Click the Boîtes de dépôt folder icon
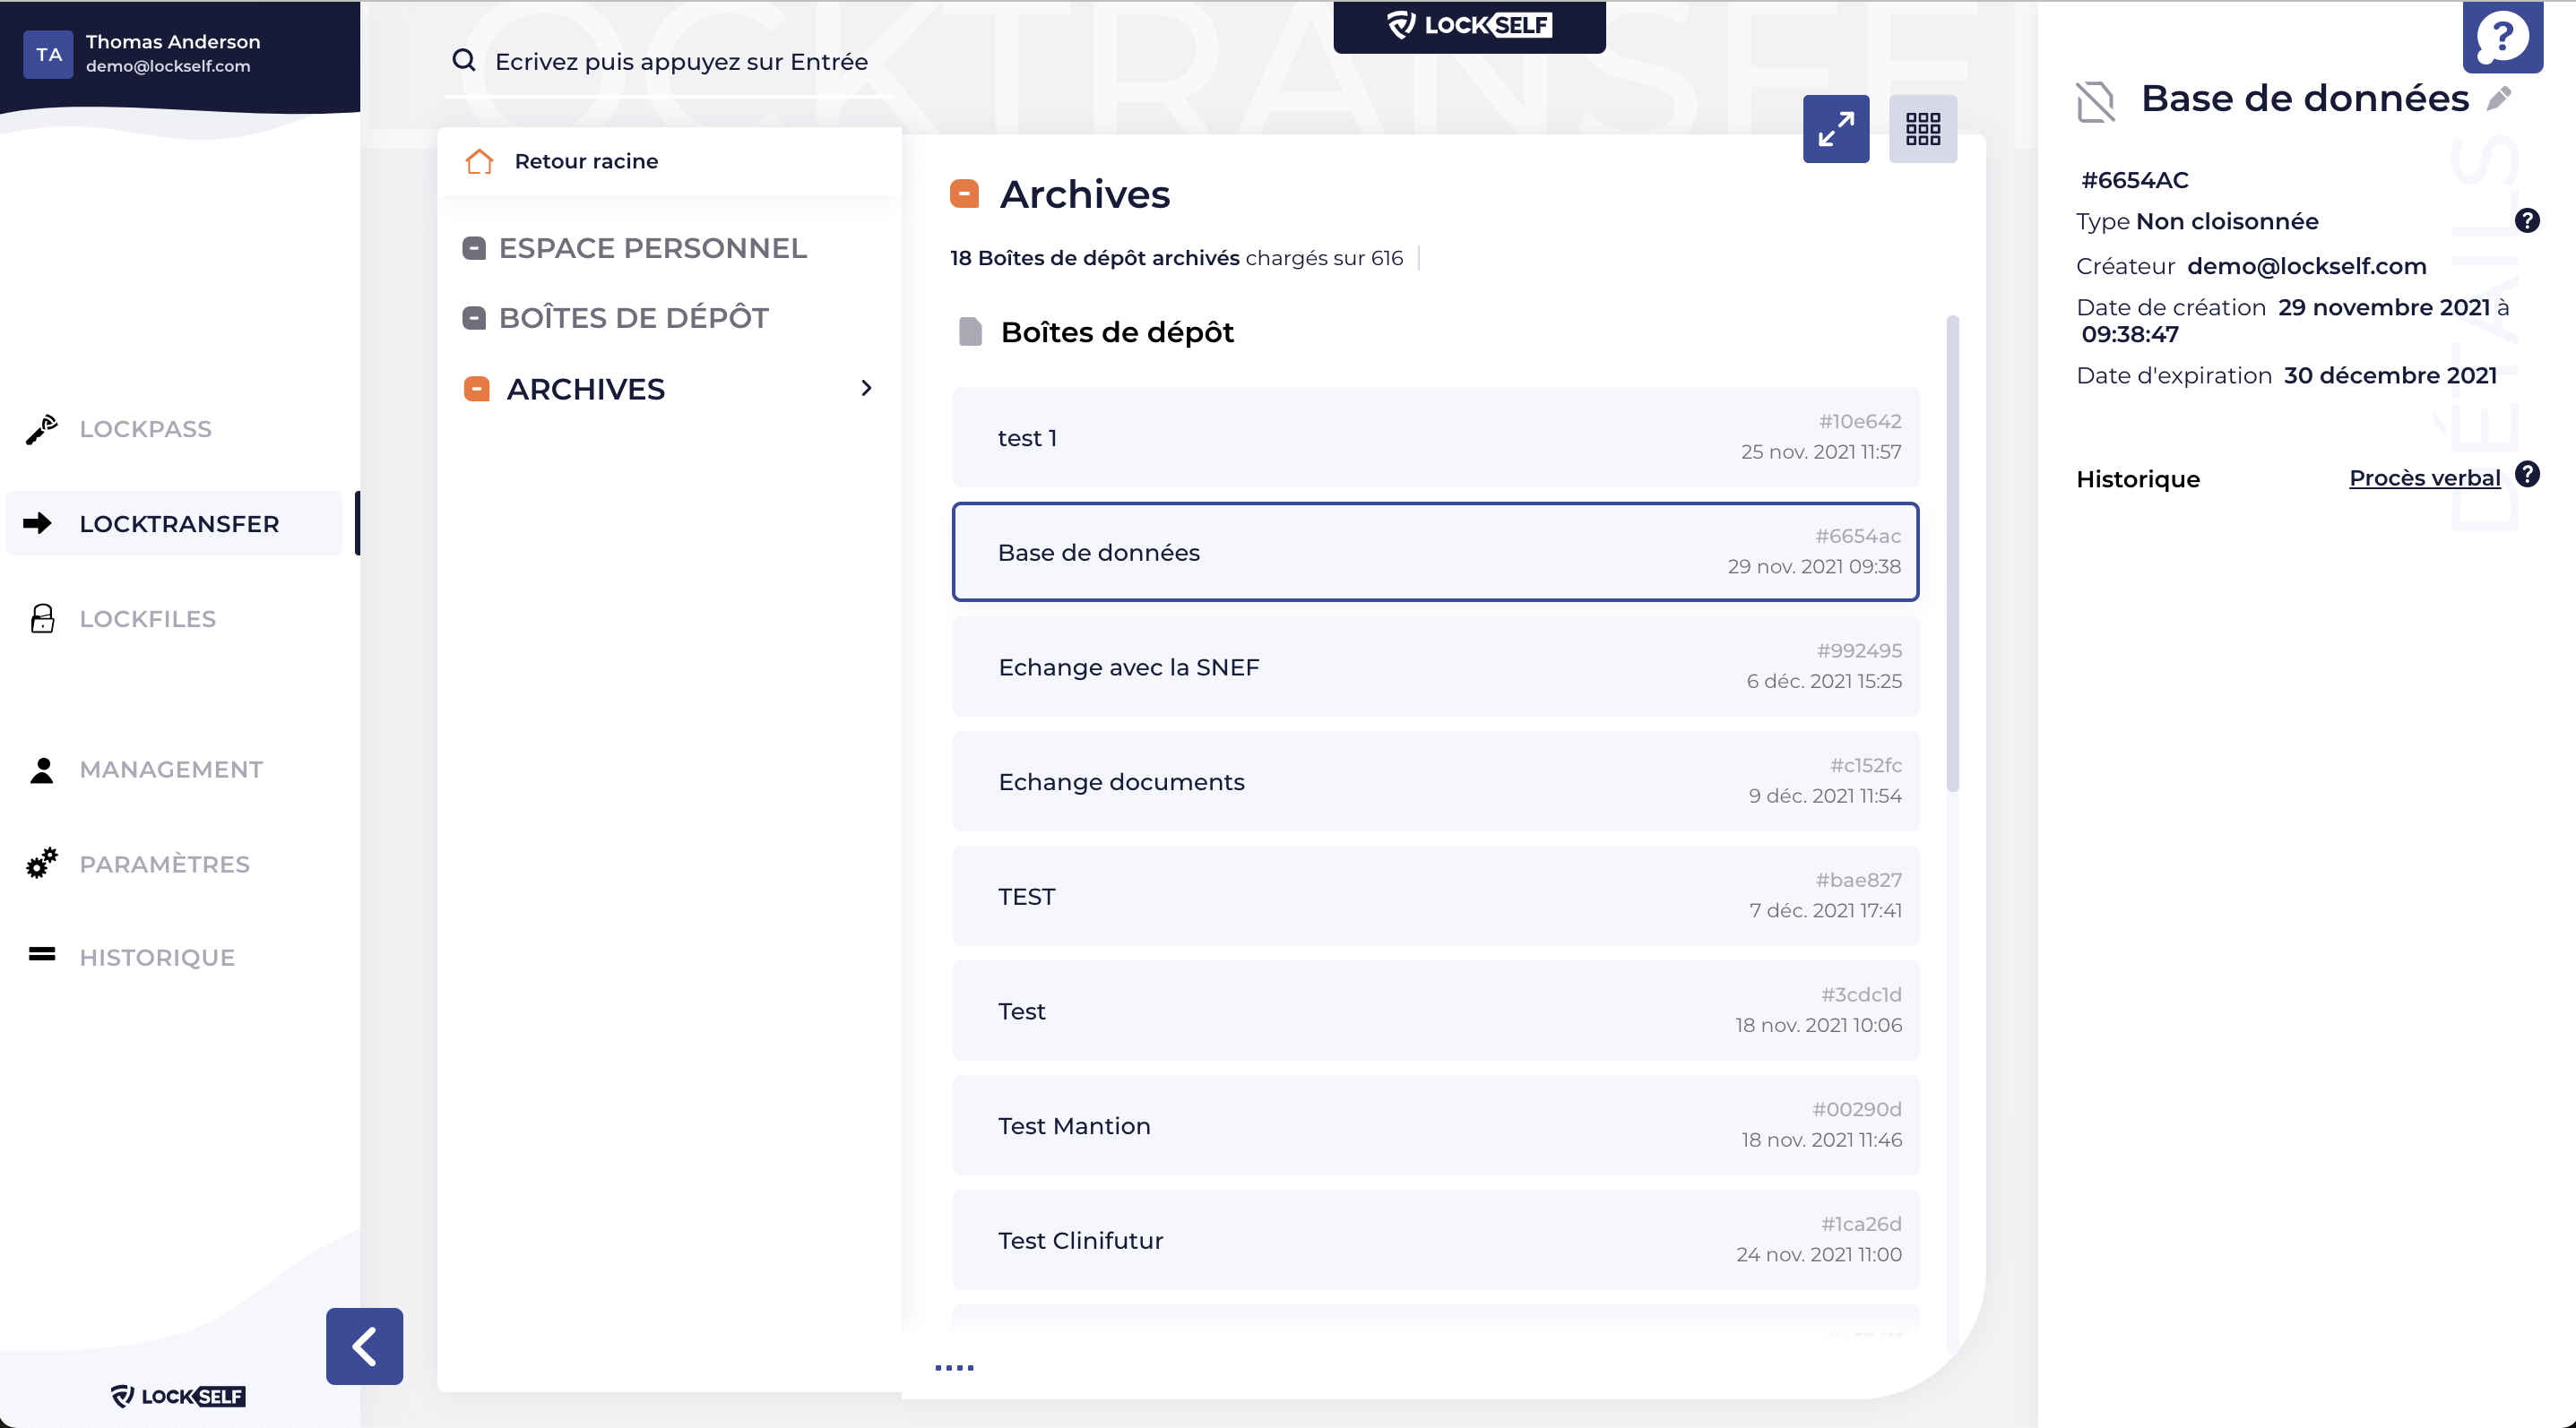 [474, 318]
